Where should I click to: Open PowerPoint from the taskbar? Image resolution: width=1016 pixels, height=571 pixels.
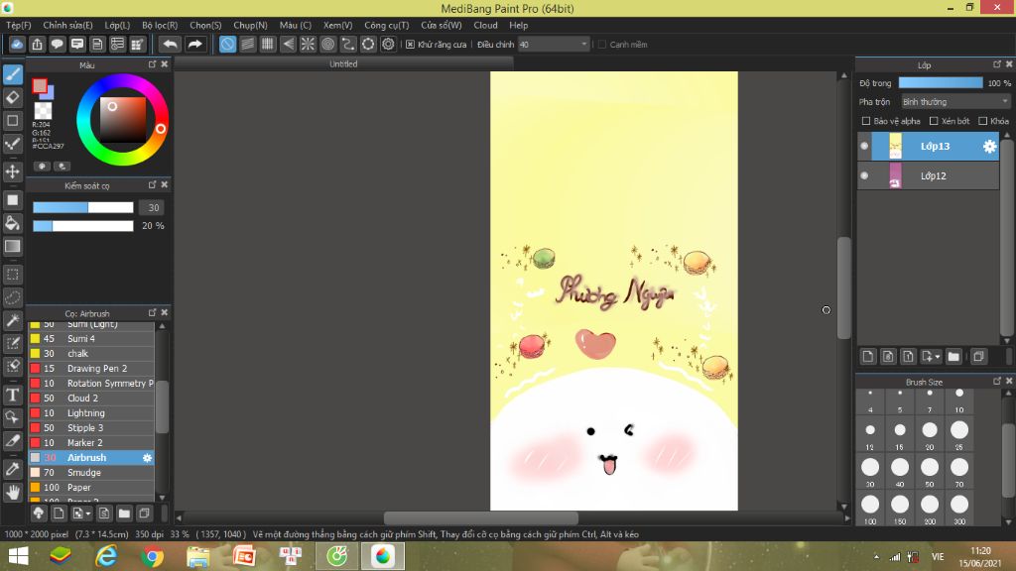point(244,556)
